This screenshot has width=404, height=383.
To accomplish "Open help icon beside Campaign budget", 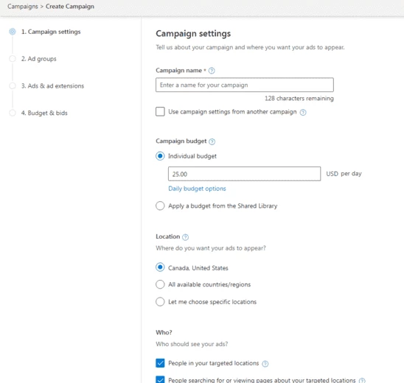I will tap(212, 141).
